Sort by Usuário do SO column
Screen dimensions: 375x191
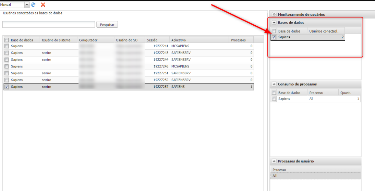click(130, 40)
